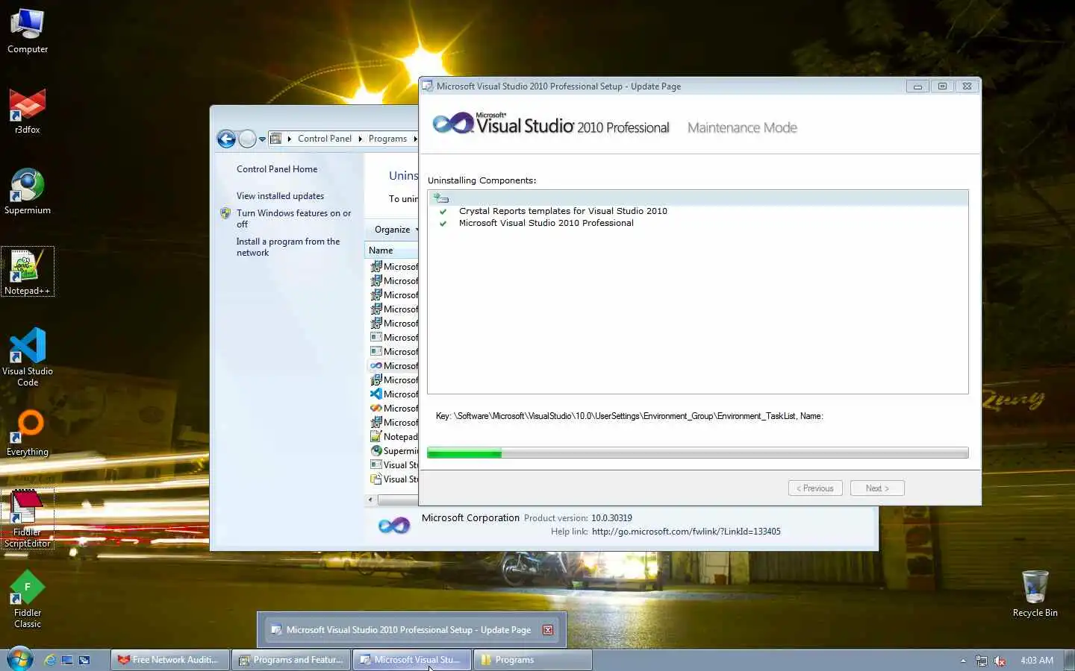This screenshot has height=671, width=1075.
Task: Expand the Control Panel breadcrumb arrow
Action: click(x=360, y=139)
